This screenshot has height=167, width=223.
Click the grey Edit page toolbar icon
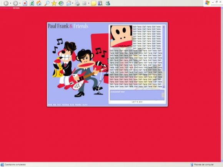[84, 3]
